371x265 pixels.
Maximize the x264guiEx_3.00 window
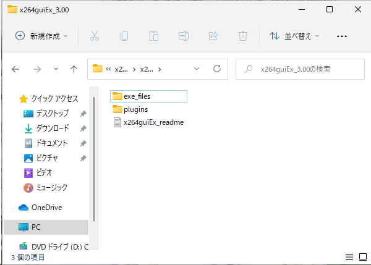coord(330,9)
